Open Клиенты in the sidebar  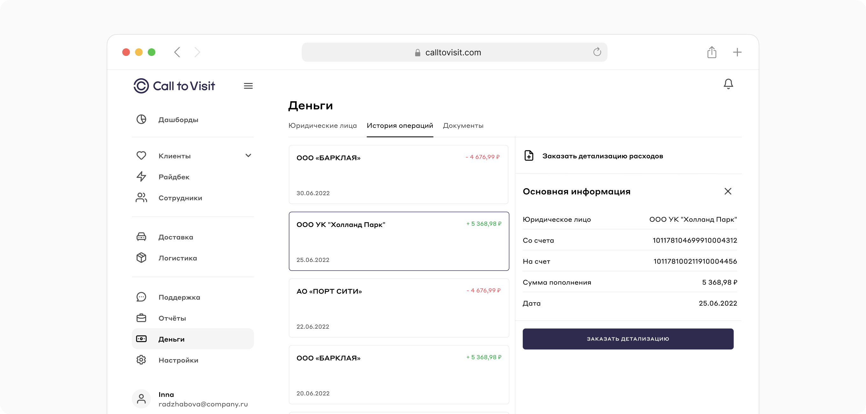pos(193,156)
